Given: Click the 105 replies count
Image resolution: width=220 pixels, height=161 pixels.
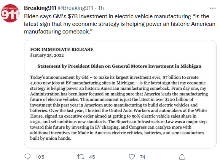Looking at the screenshot, I should [40, 157].
